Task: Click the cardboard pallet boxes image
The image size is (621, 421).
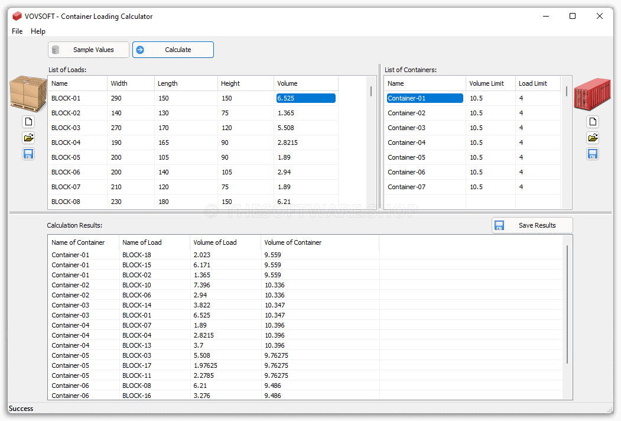Action: pyautogui.click(x=28, y=94)
